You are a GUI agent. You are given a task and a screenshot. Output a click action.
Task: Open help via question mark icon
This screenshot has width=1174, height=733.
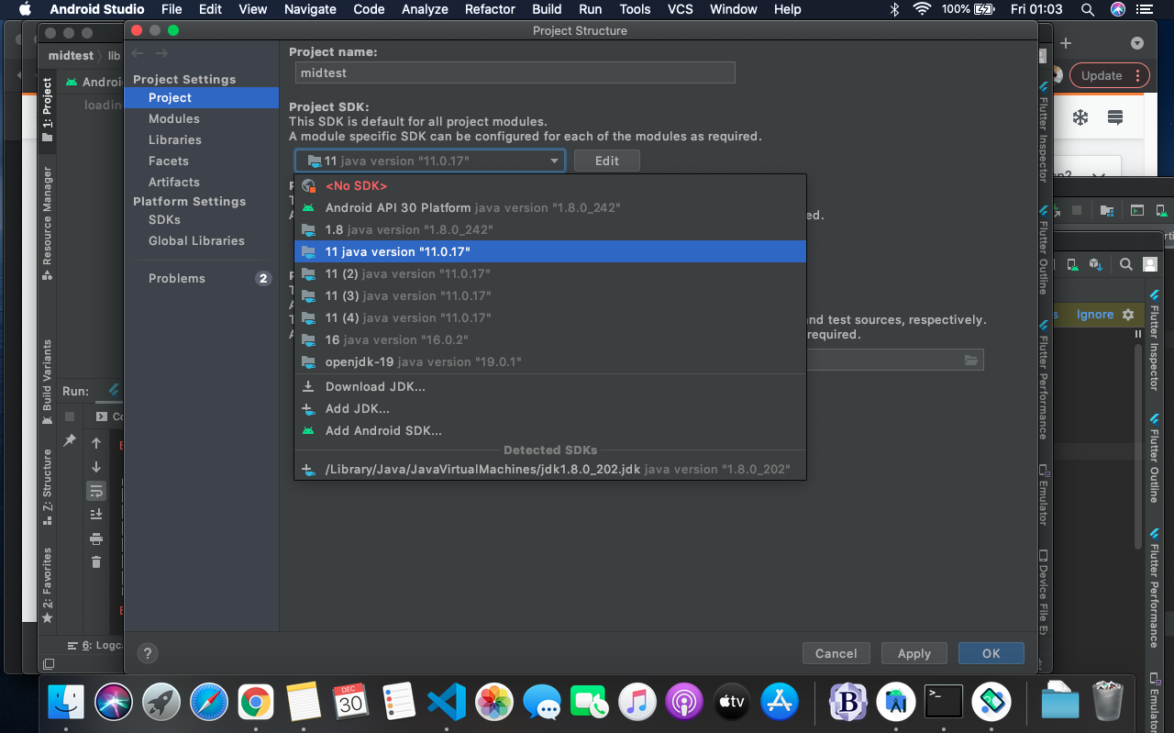point(147,653)
